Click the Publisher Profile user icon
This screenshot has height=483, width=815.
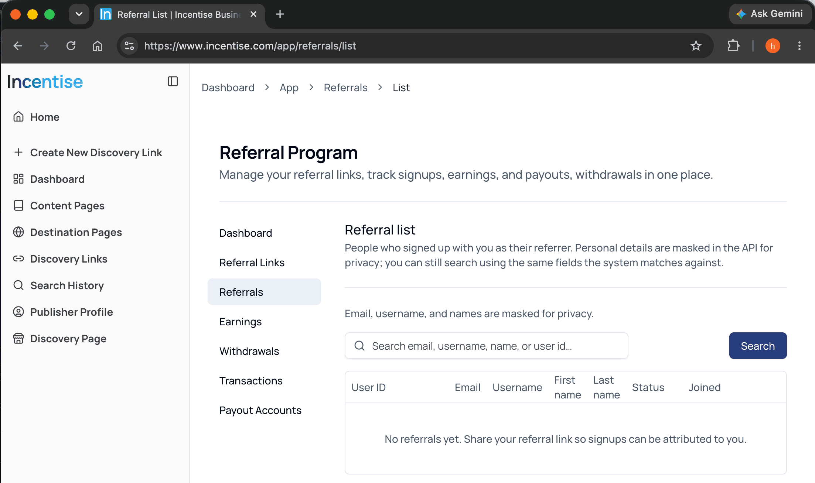click(x=18, y=312)
